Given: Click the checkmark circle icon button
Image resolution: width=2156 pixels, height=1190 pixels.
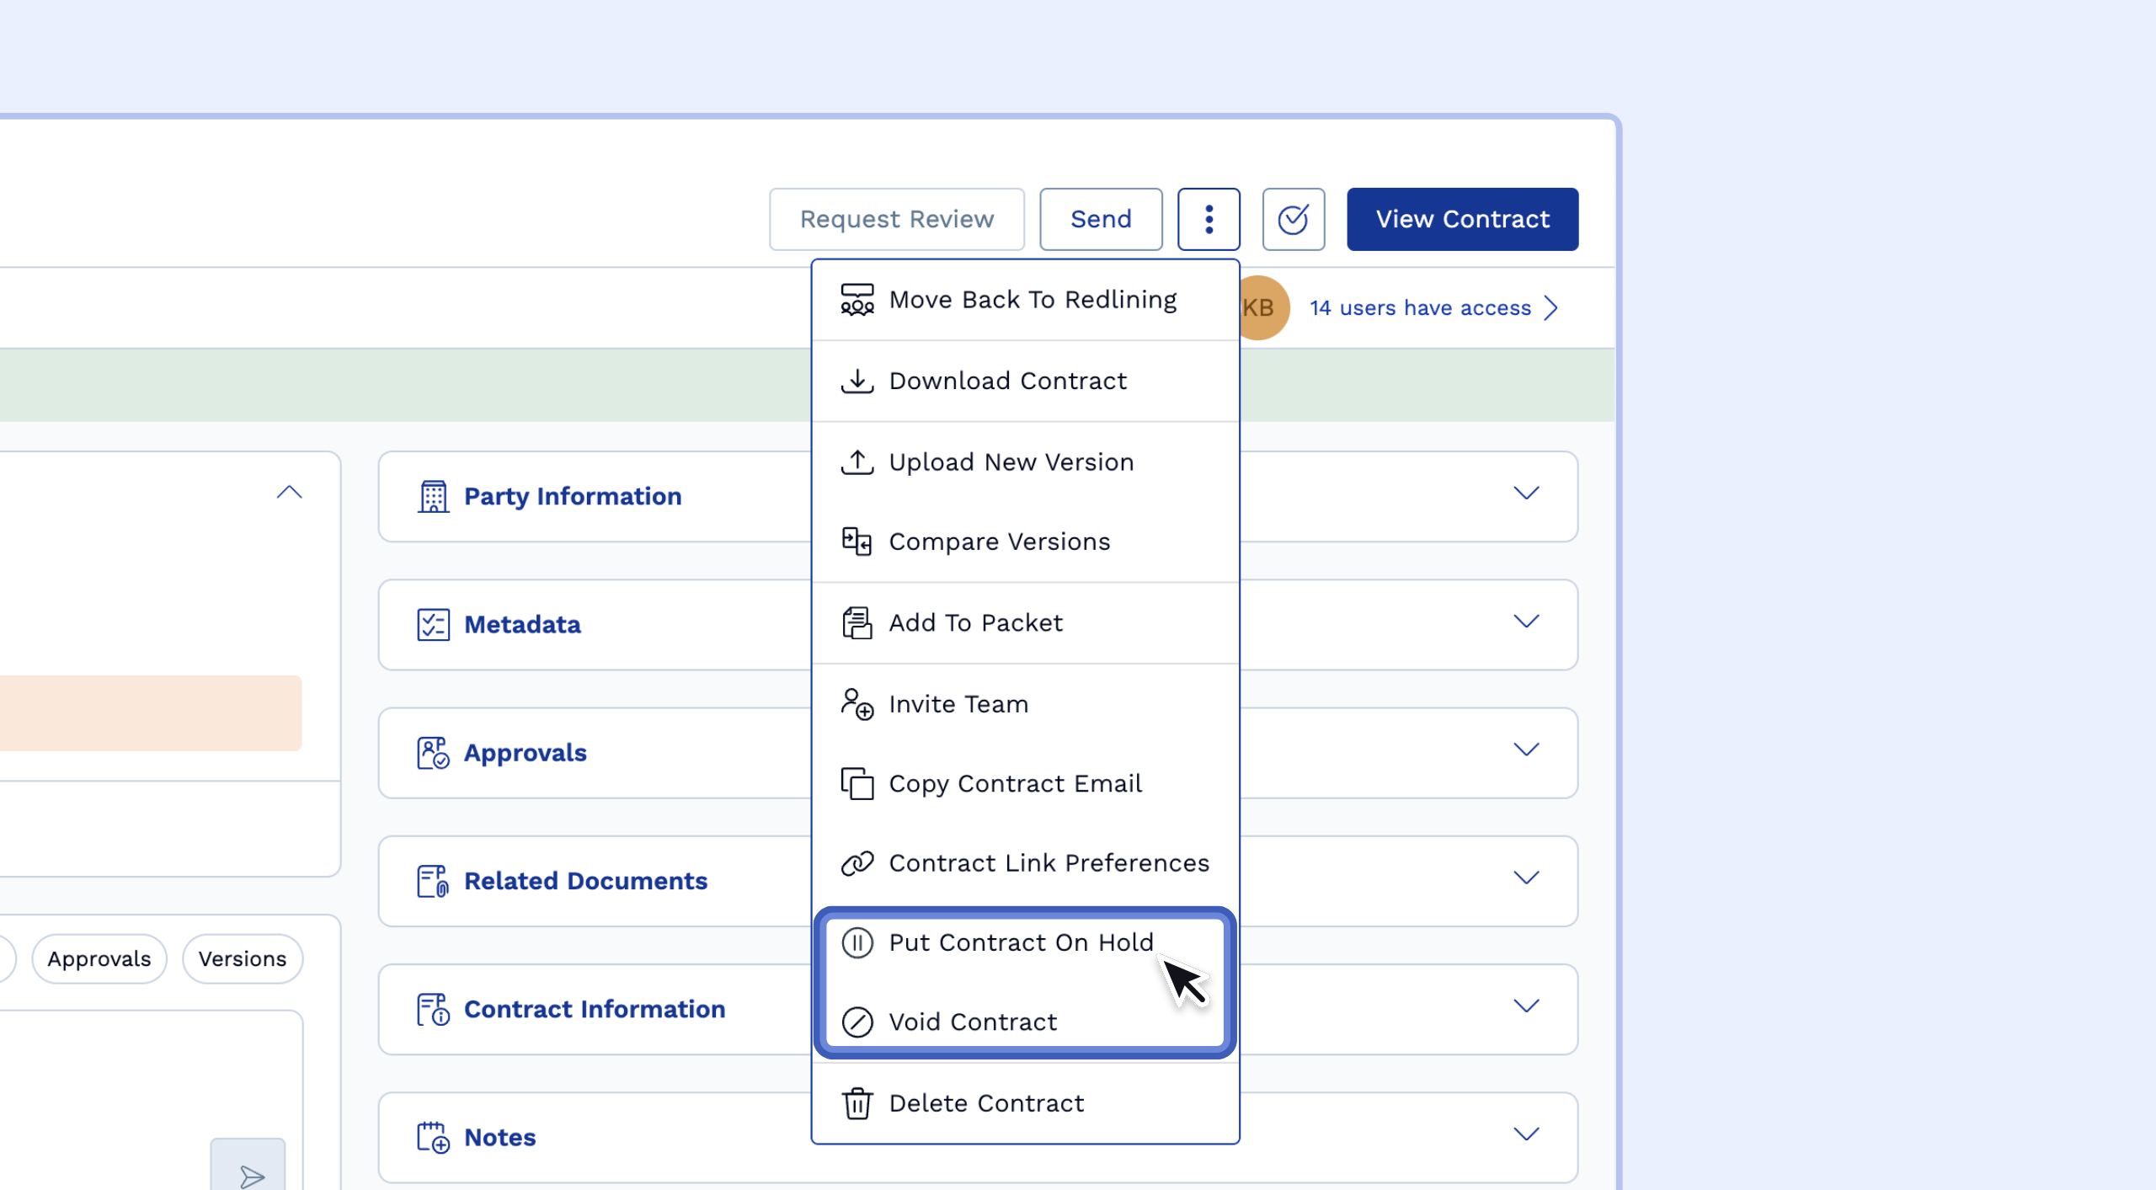Looking at the screenshot, I should [1293, 219].
